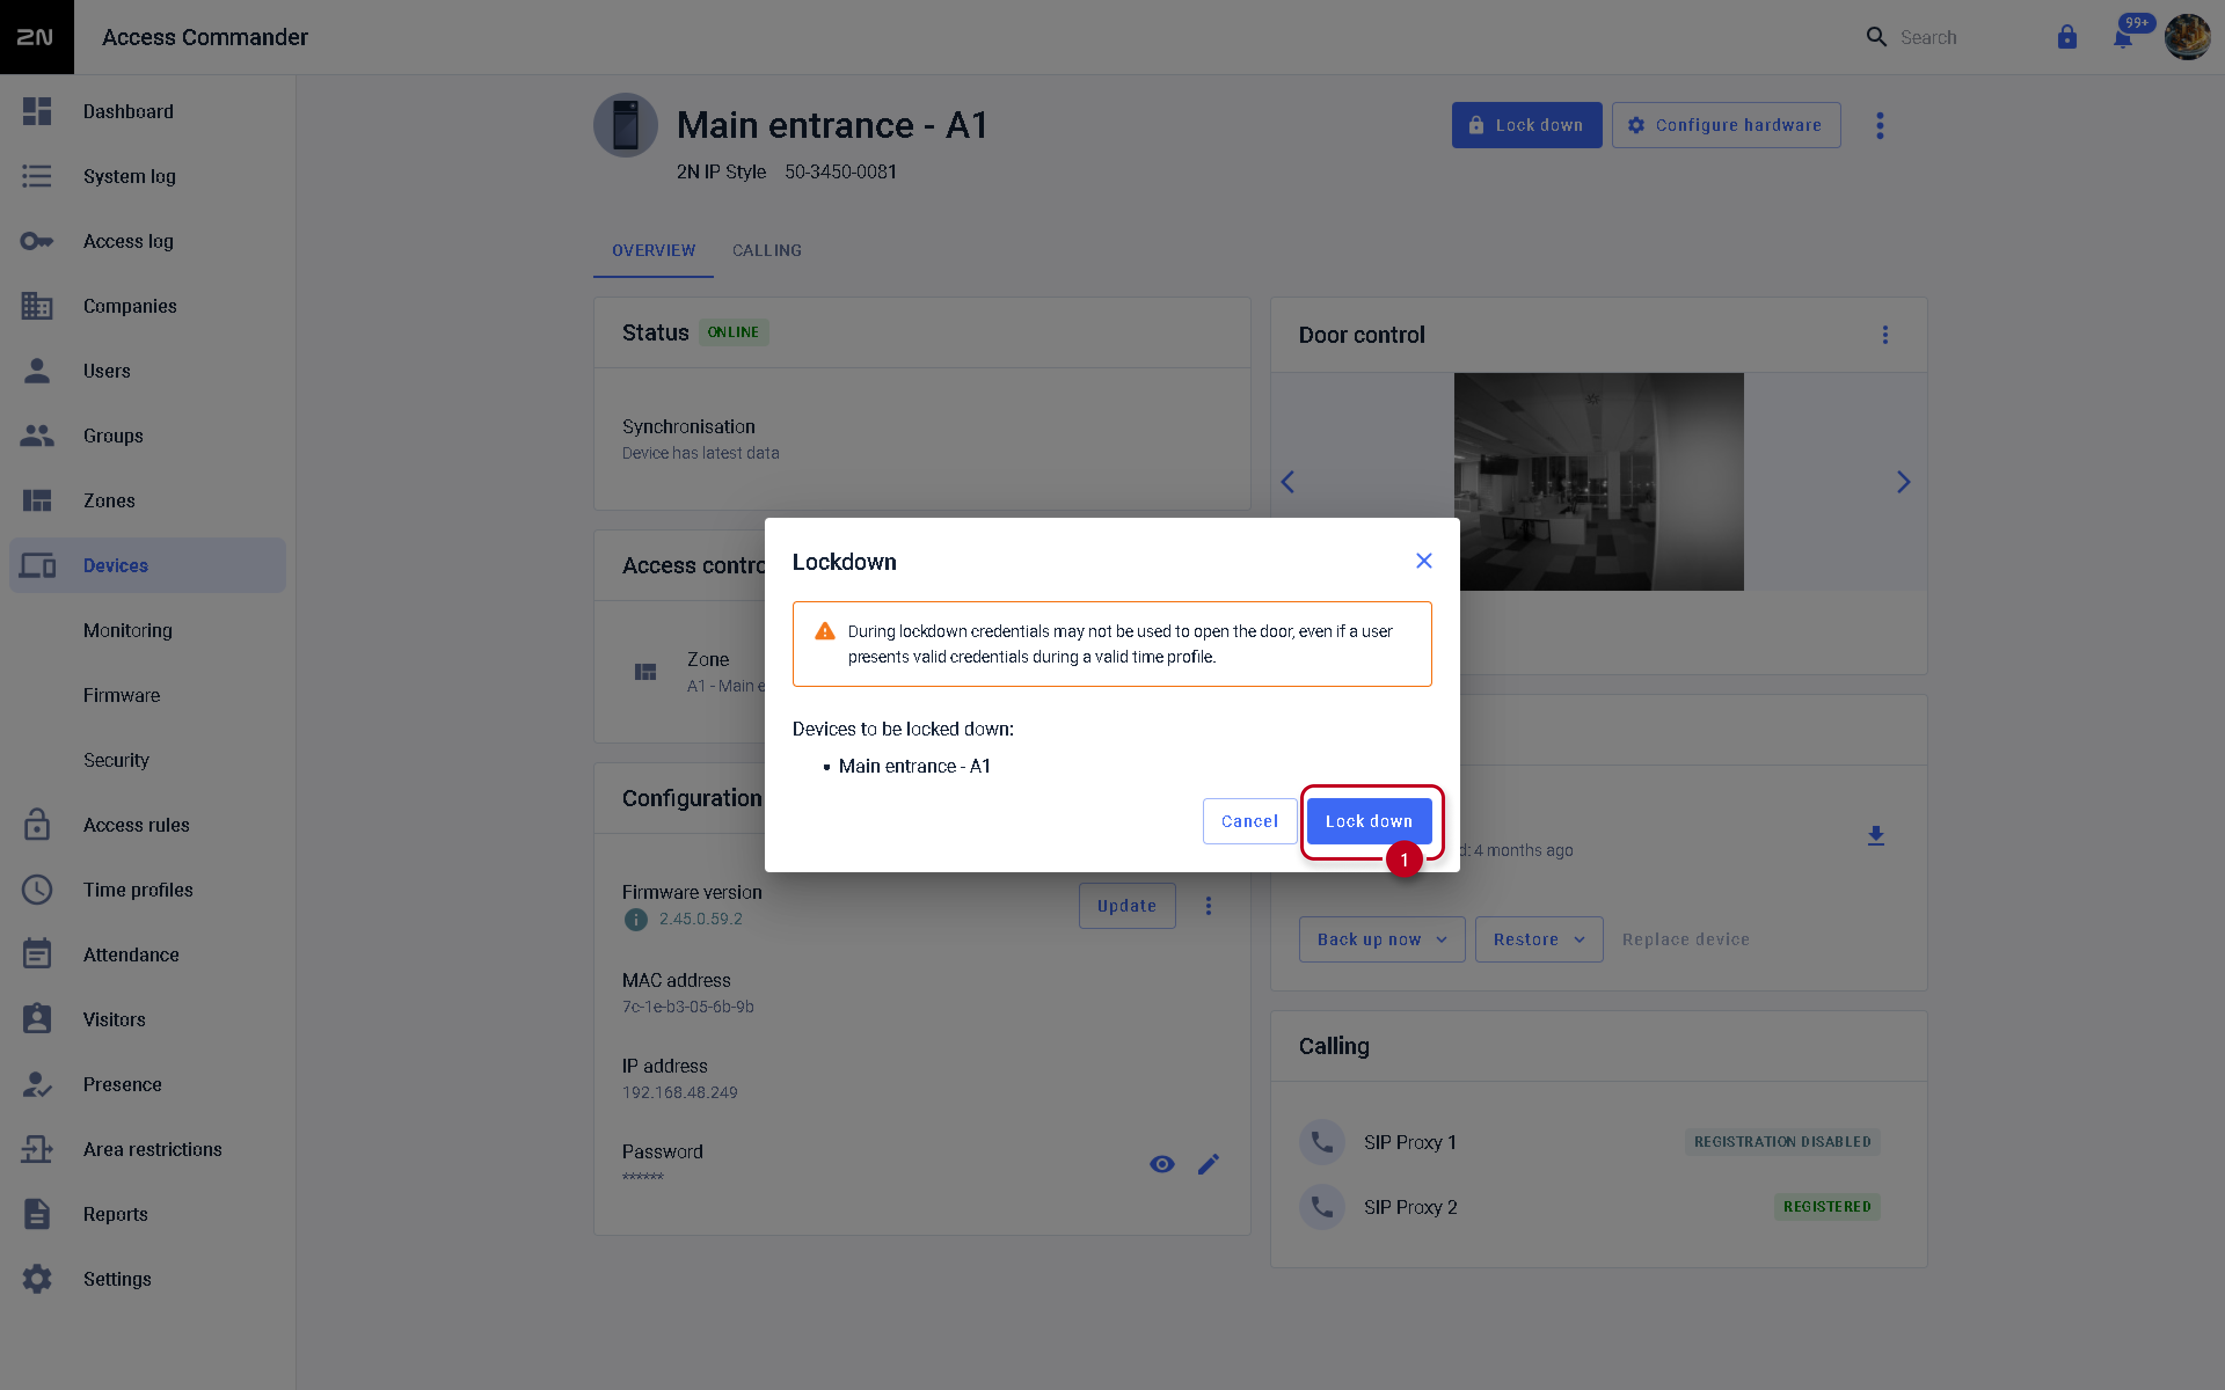Image resolution: width=2225 pixels, height=1390 pixels.
Task: Click the MAC address 7c-1e-b3-05-6b-9b
Action: tap(688, 1007)
